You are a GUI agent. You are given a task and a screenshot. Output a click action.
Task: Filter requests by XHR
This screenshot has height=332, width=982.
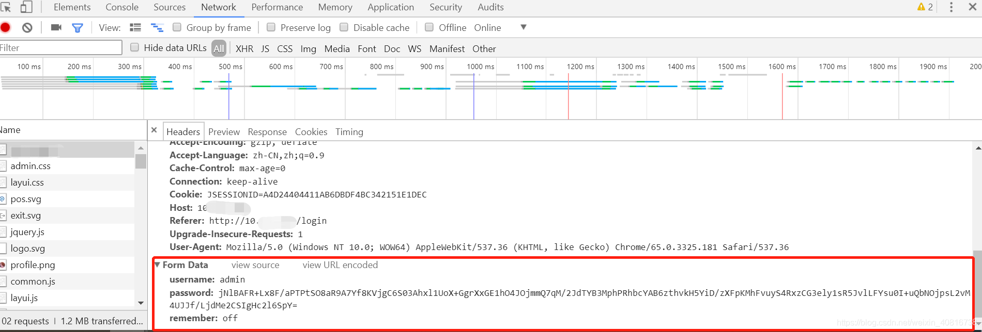tap(244, 48)
